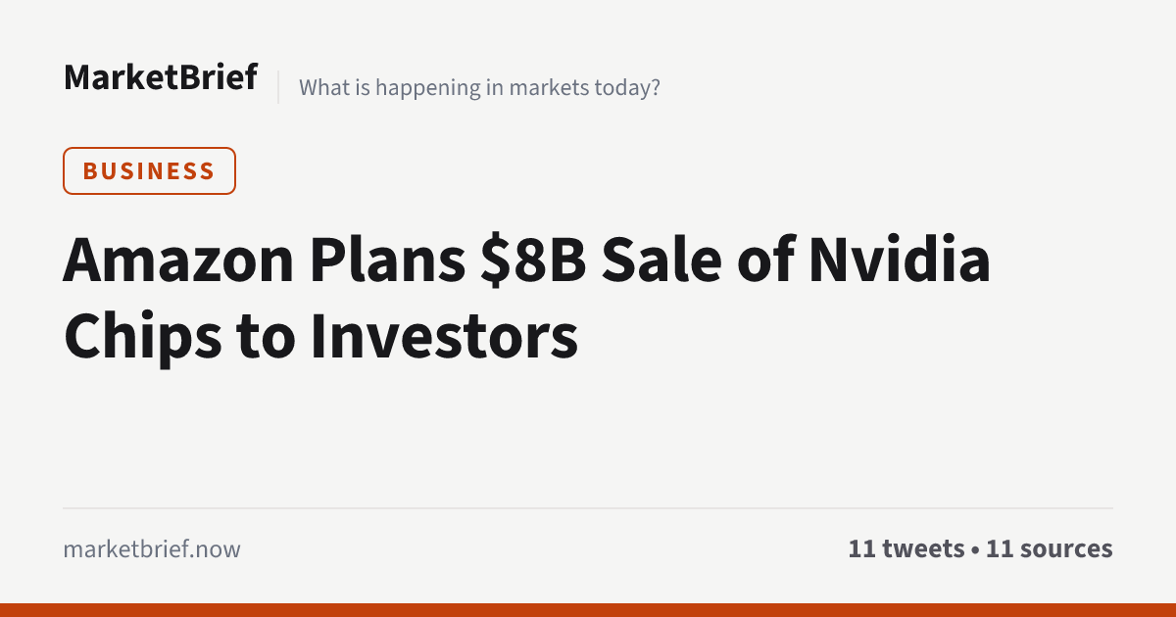Viewport: 1176px width, 617px height.
Task: Click the MarketBrief logo text
Action: click(x=161, y=76)
